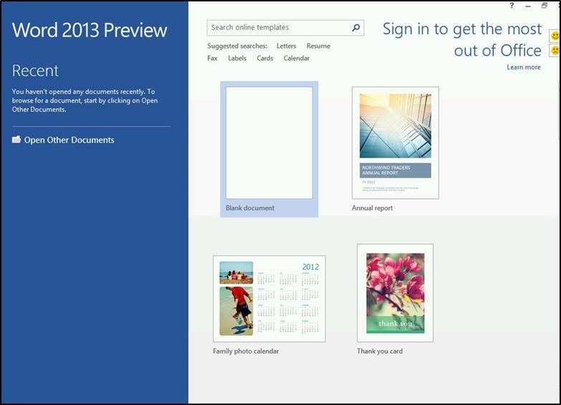Choose the Family photo calendar template
Image resolution: width=561 pixels, height=405 pixels.
pyautogui.click(x=269, y=299)
